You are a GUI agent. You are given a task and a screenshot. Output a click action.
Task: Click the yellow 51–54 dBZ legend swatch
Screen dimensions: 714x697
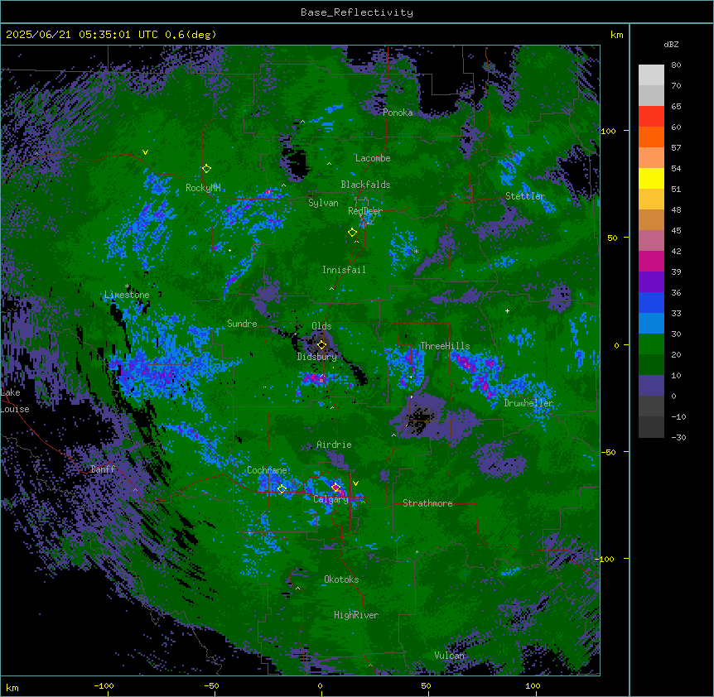651,178
